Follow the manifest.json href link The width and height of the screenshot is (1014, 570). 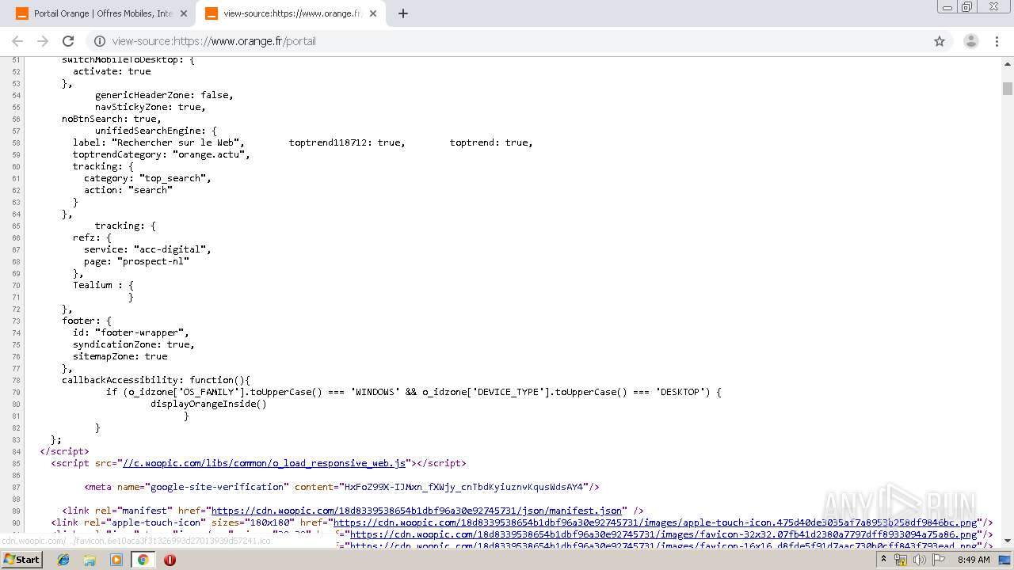point(417,511)
